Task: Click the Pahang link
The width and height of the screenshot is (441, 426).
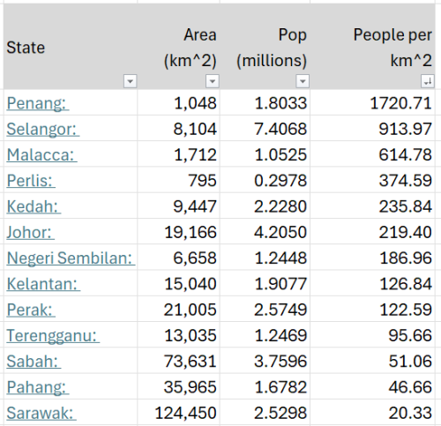Action: tap(38, 387)
